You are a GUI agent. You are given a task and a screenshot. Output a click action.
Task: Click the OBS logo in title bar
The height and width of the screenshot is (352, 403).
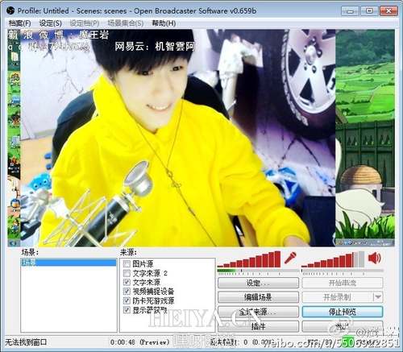pos(10,11)
